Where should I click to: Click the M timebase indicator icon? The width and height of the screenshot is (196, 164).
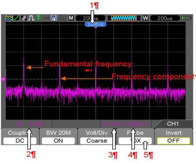(x=71, y=18)
